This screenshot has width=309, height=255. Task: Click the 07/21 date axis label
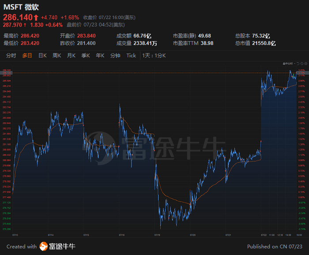(228, 235)
